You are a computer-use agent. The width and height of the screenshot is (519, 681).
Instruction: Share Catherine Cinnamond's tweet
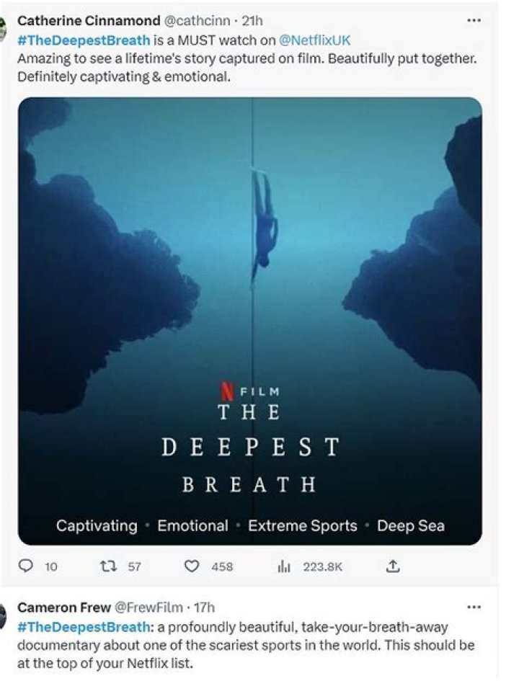[x=393, y=567]
